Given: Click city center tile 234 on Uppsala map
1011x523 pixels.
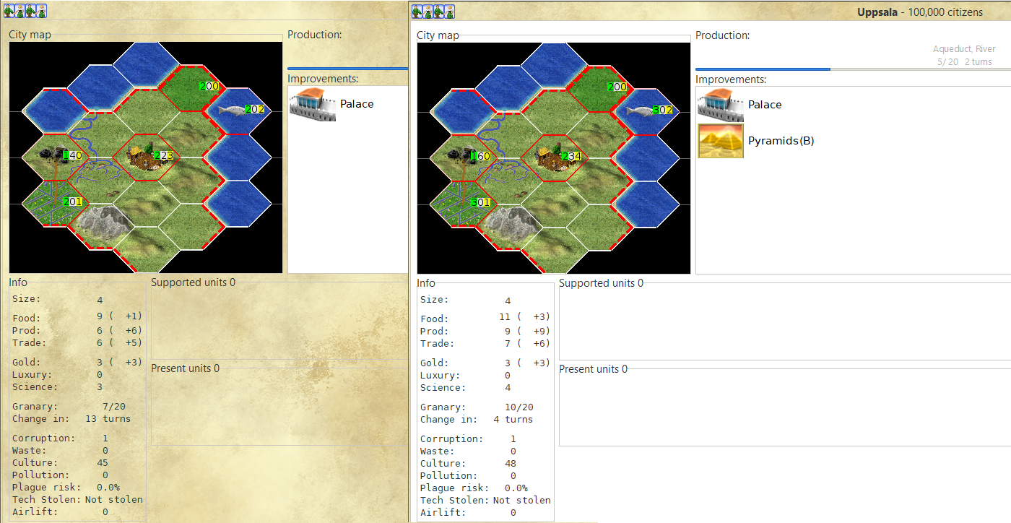Looking at the screenshot, I should [x=553, y=157].
